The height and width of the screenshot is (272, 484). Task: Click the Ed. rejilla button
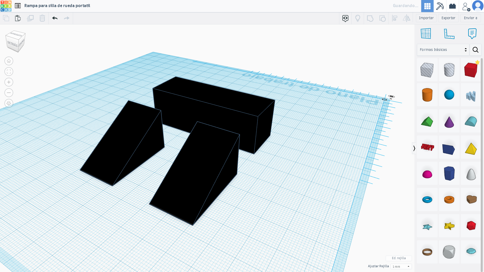[399, 258]
